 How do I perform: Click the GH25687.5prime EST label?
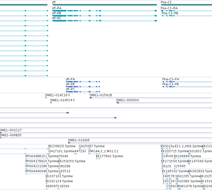click(92, 146)
